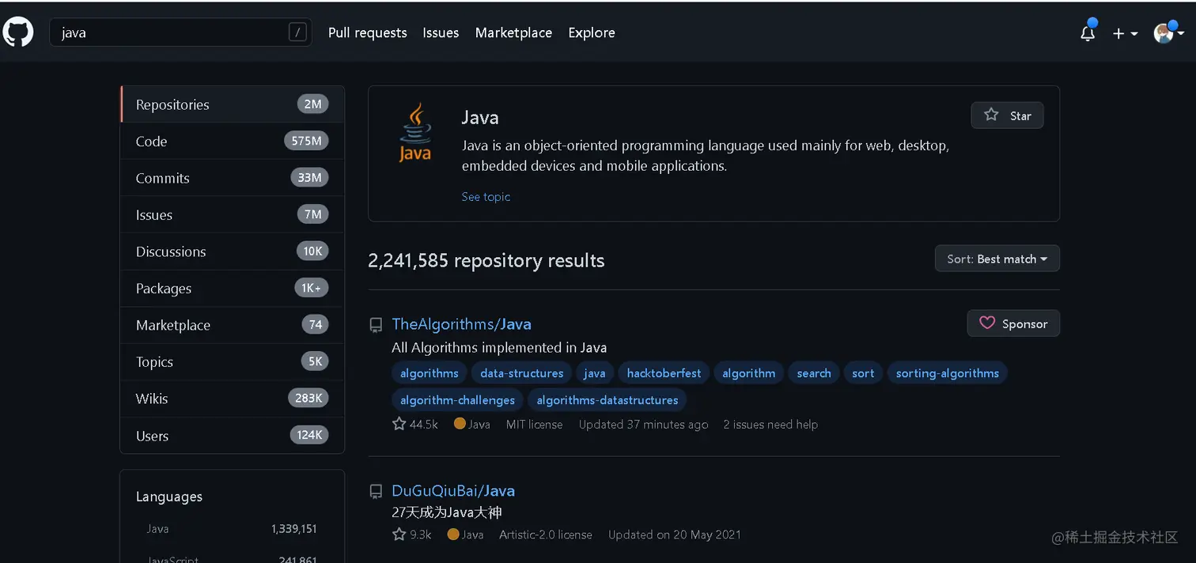This screenshot has width=1196, height=563.
Task: Select the Wikis results filter
Action: pos(233,399)
